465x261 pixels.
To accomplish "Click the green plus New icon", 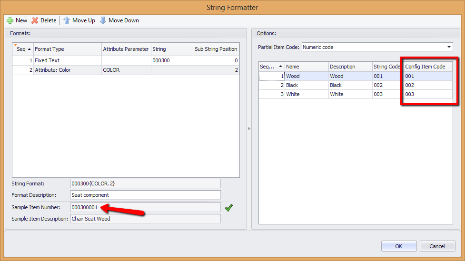I will point(10,20).
